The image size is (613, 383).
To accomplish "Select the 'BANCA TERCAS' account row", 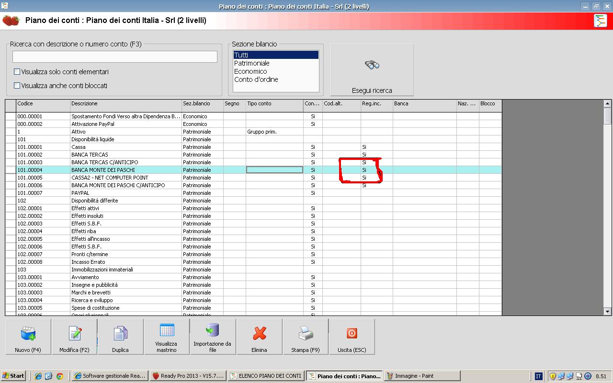I will (x=254, y=155).
